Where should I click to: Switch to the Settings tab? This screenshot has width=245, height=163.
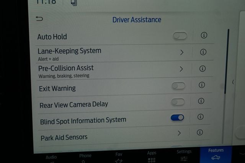click(184, 155)
